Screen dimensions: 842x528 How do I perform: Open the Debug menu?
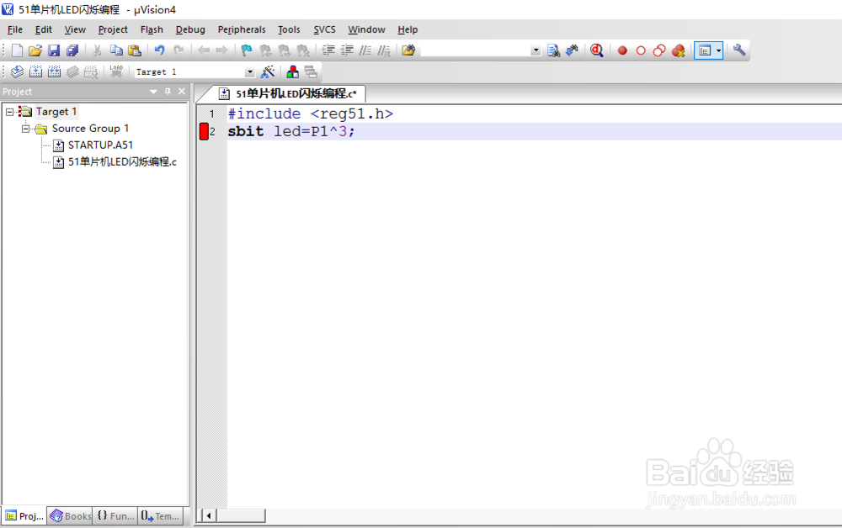point(190,29)
